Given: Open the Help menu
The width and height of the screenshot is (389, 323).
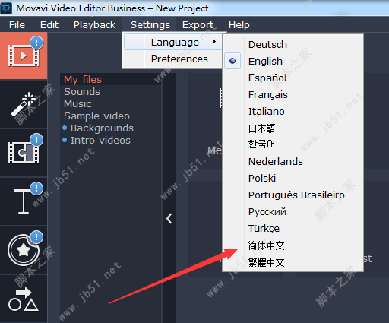Looking at the screenshot, I should [239, 25].
